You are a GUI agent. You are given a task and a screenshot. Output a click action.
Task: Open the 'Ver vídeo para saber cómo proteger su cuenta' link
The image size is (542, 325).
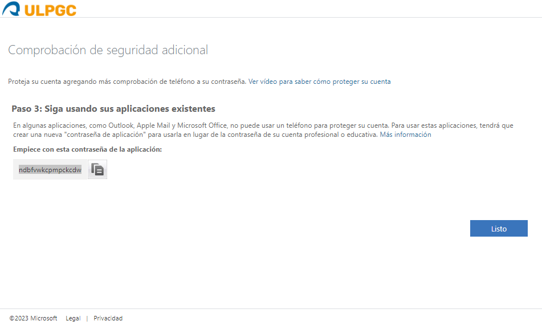coord(319,82)
